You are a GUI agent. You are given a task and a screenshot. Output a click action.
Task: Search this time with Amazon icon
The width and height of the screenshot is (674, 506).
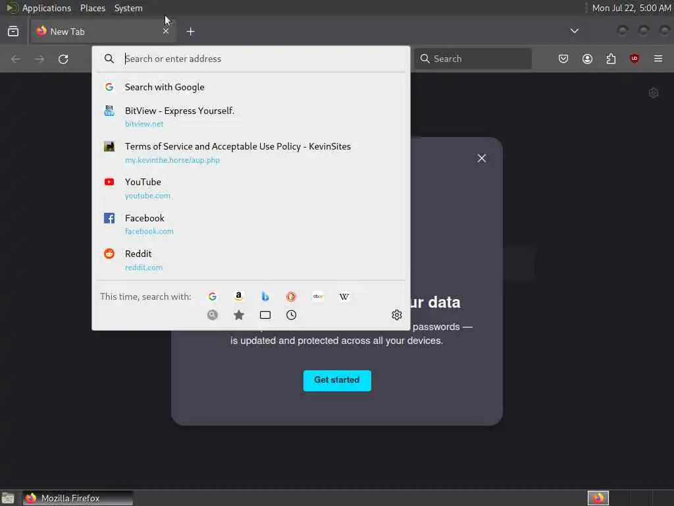(x=238, y=296)
